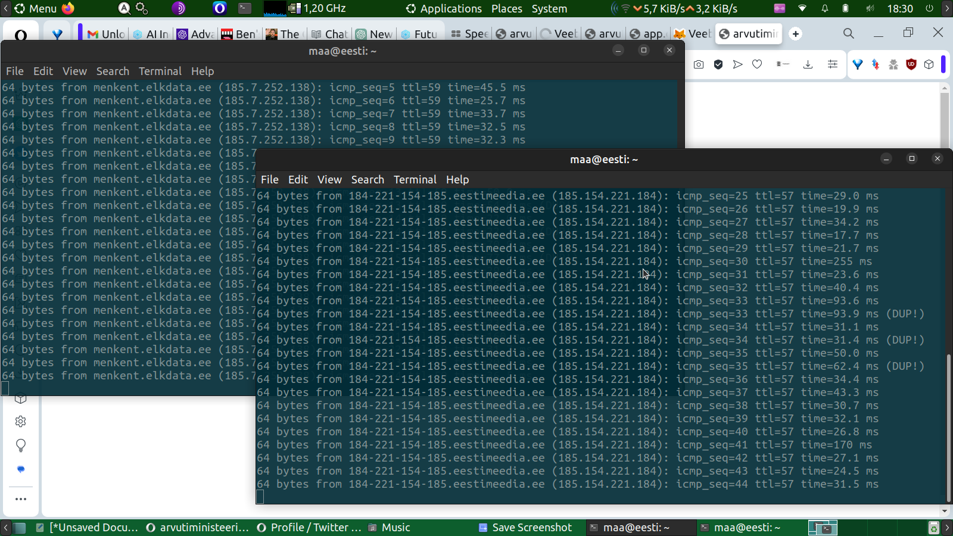Open the browser shield privacy icon
The height and width of the screenshot is (536, 953).
coord(718,64)
